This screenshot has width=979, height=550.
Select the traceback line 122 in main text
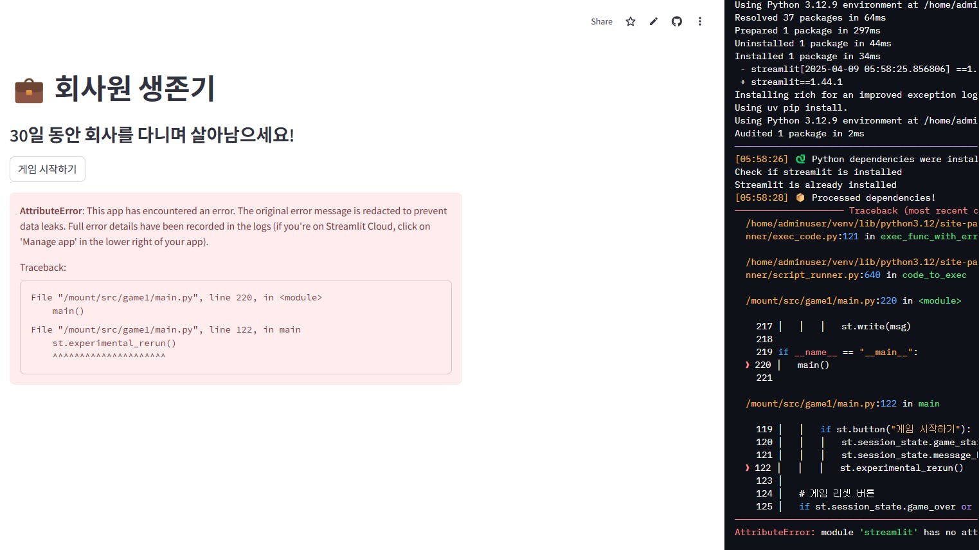point(166,329)
